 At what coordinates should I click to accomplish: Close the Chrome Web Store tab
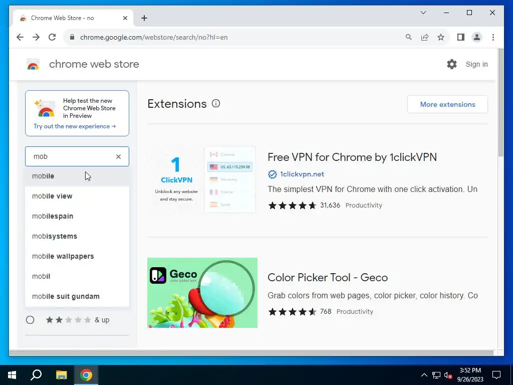125,18
